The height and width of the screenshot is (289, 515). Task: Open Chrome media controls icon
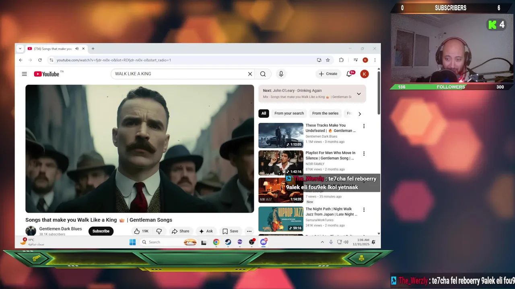pos(356,60)
